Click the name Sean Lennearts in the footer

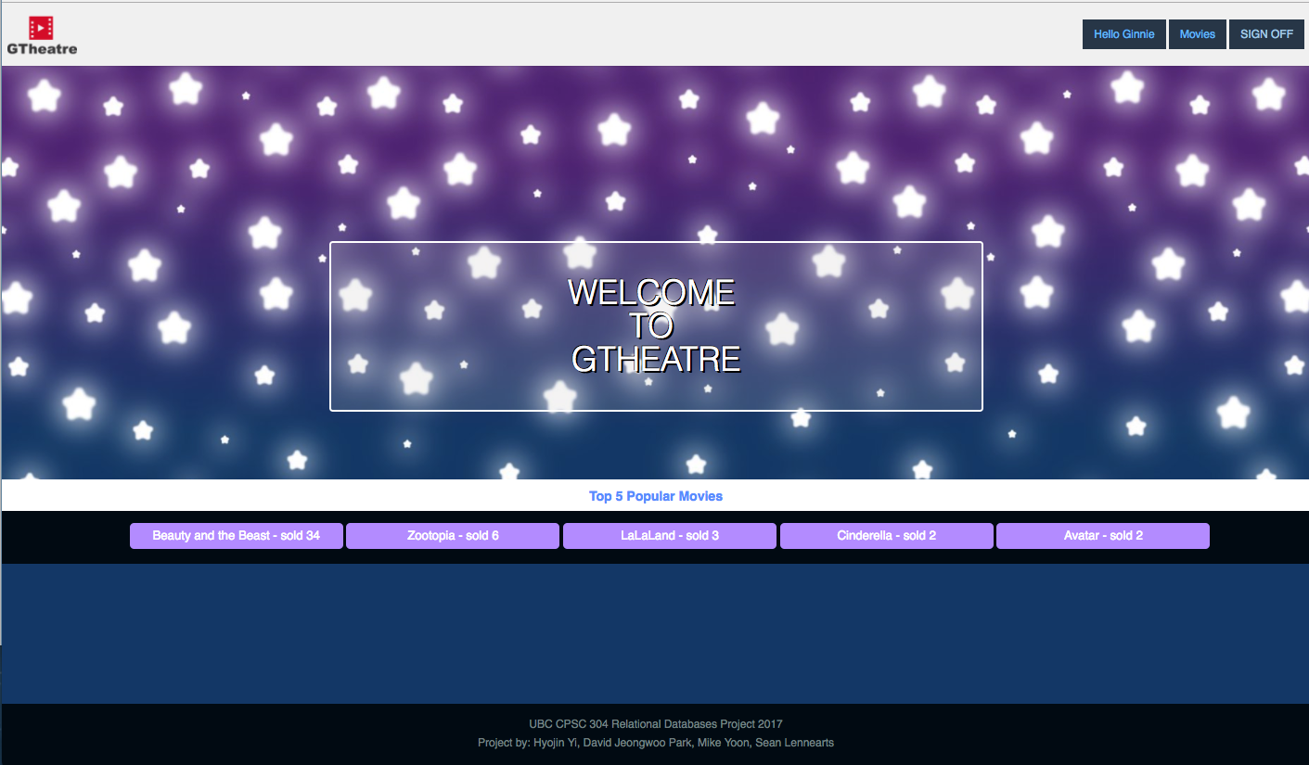tap(794, 743)
